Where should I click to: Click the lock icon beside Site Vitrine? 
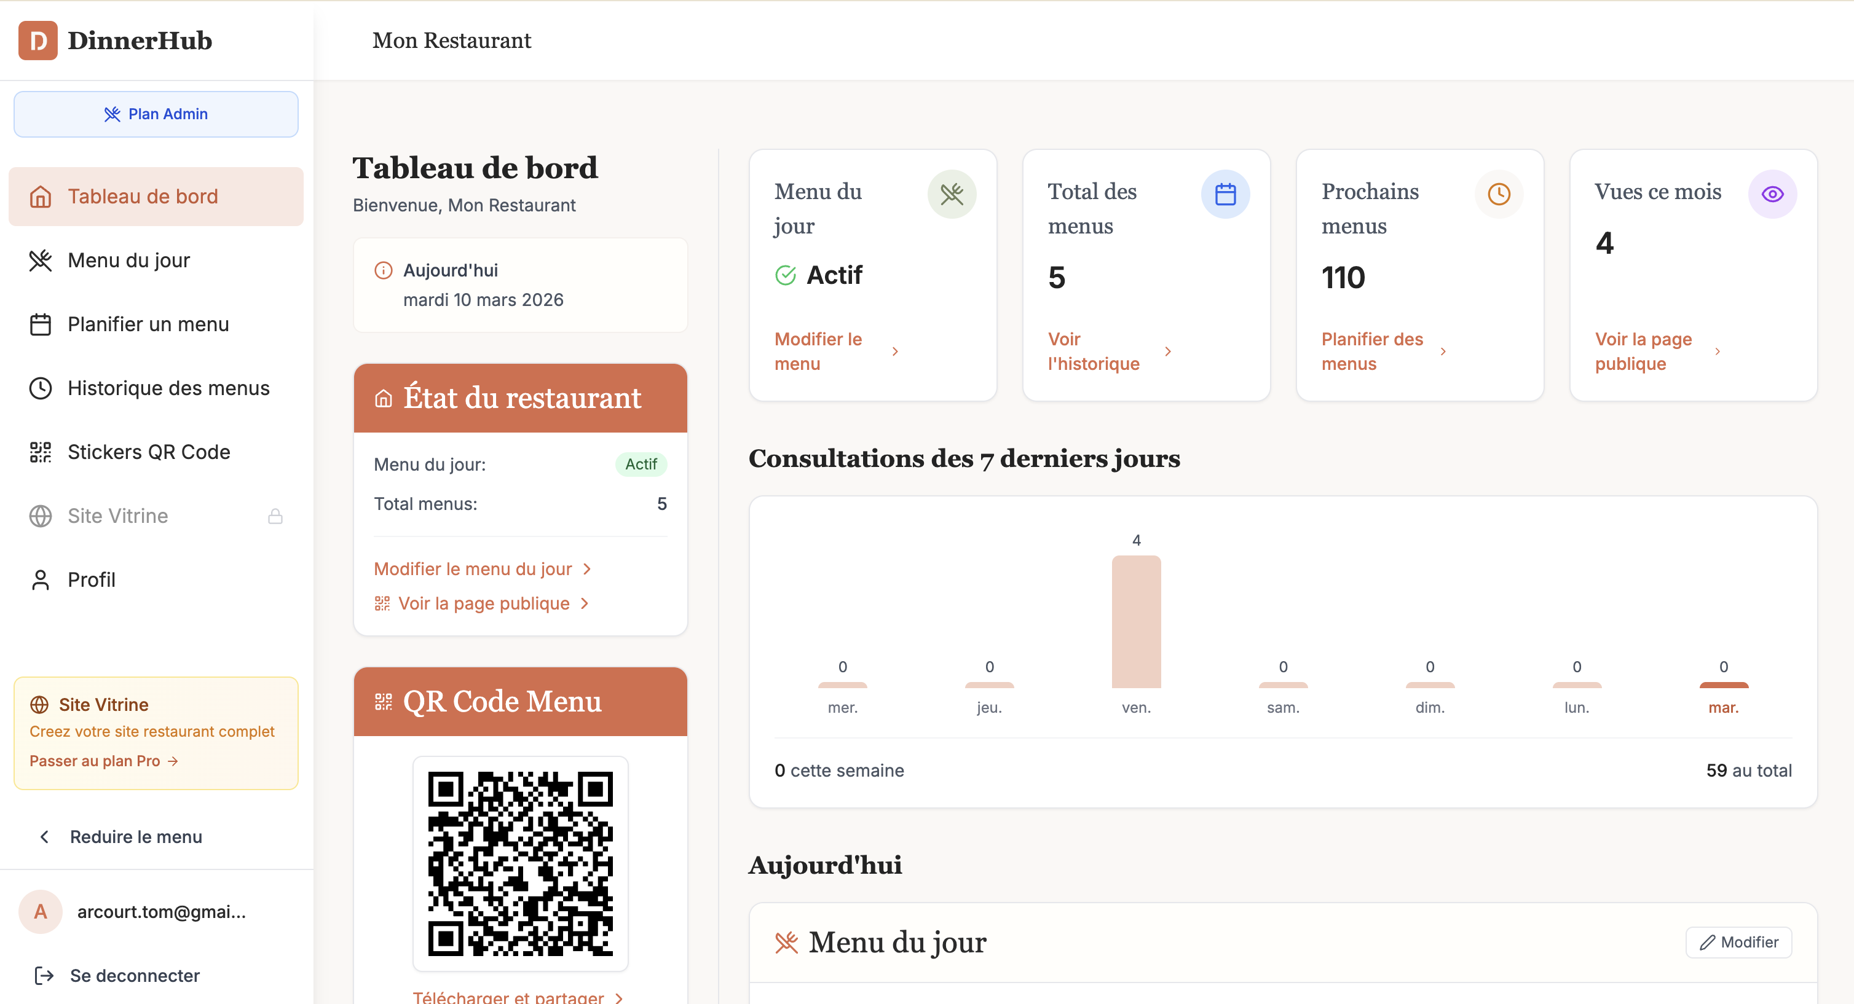(x=275, y=516)
